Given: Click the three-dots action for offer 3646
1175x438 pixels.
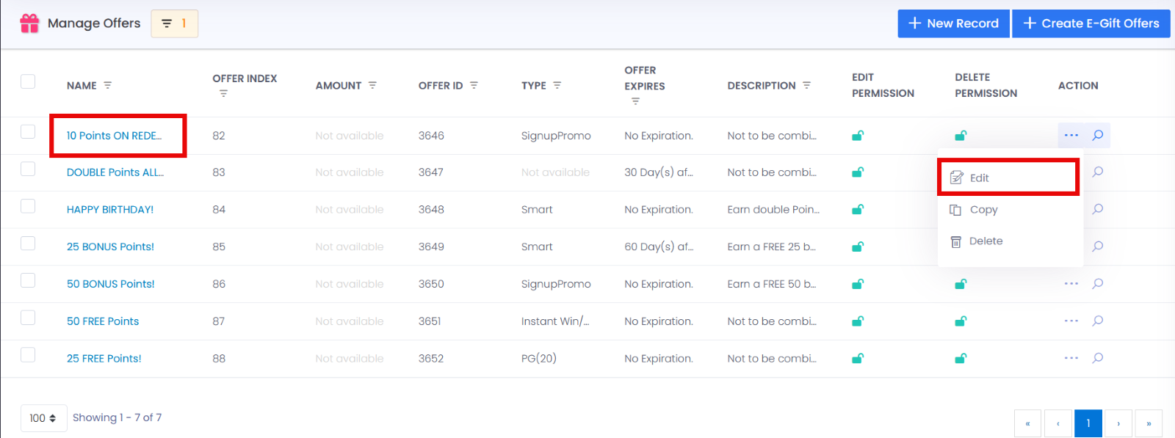Looking at the screenshot, I should pyautogui.click(x=1071, y=136).
